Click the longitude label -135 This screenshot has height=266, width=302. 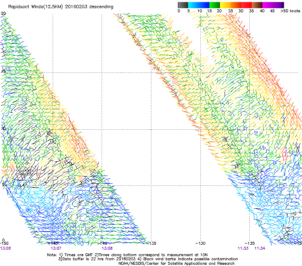151,243
